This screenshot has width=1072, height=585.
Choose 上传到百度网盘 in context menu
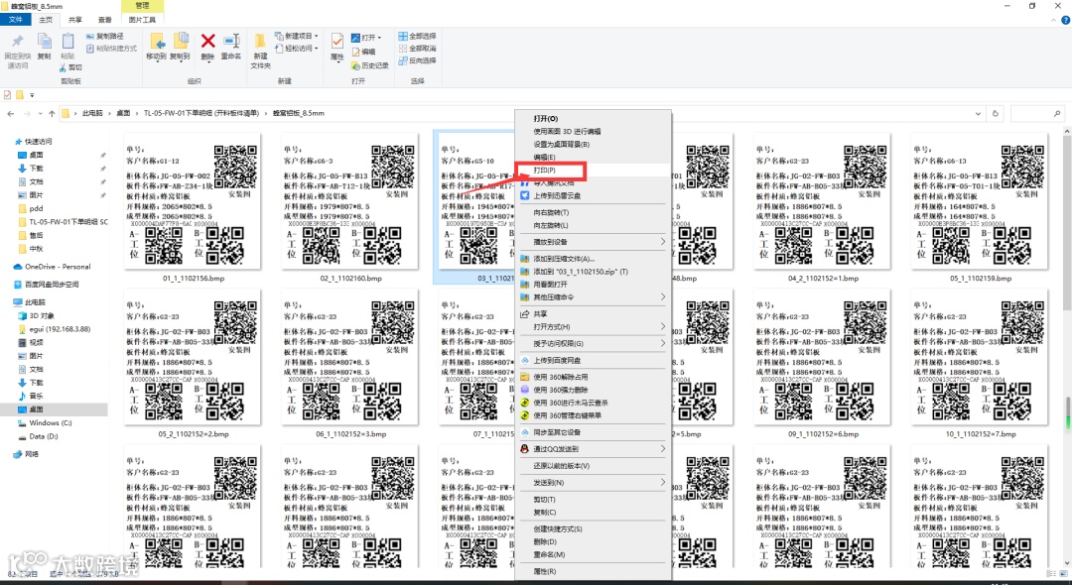click(x=593, y=360)
